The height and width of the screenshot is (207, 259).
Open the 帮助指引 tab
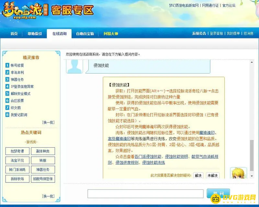pyautogui.click(x=35, y=34)
